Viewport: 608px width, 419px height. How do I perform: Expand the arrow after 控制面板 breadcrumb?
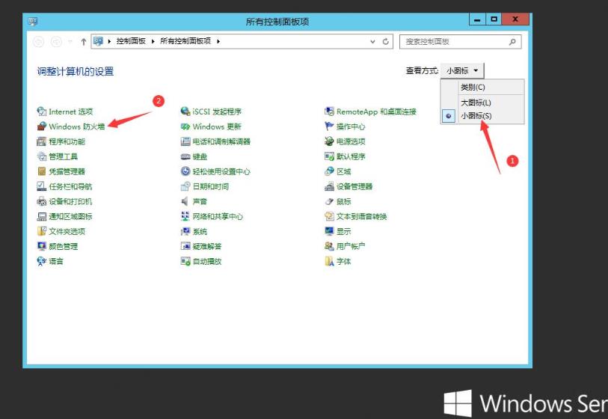153,41
